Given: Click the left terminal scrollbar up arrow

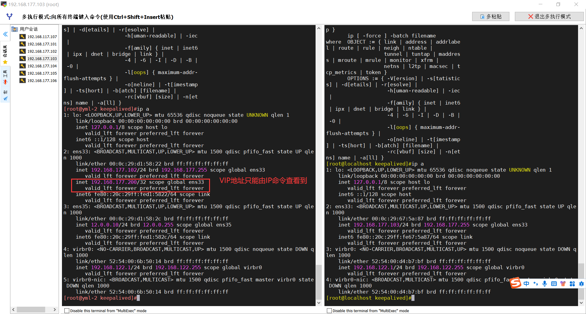Looking at the screenshot, I should point(319,28).
